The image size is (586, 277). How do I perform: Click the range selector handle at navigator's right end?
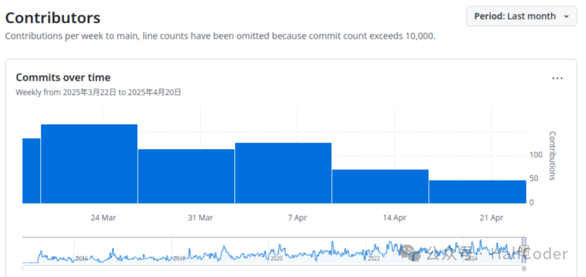[x=524, y=249]
